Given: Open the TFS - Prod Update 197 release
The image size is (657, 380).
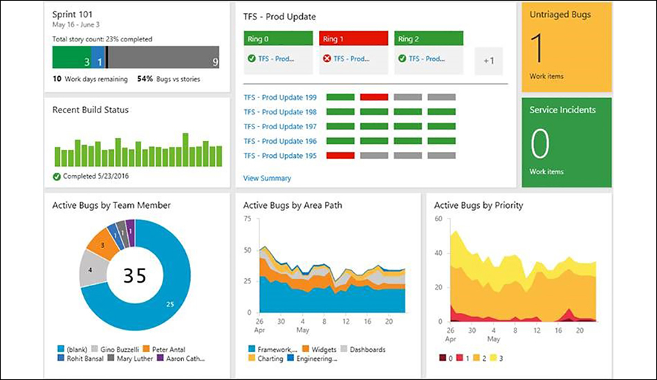Looking at the screenshot, I should tap(280, 126).
